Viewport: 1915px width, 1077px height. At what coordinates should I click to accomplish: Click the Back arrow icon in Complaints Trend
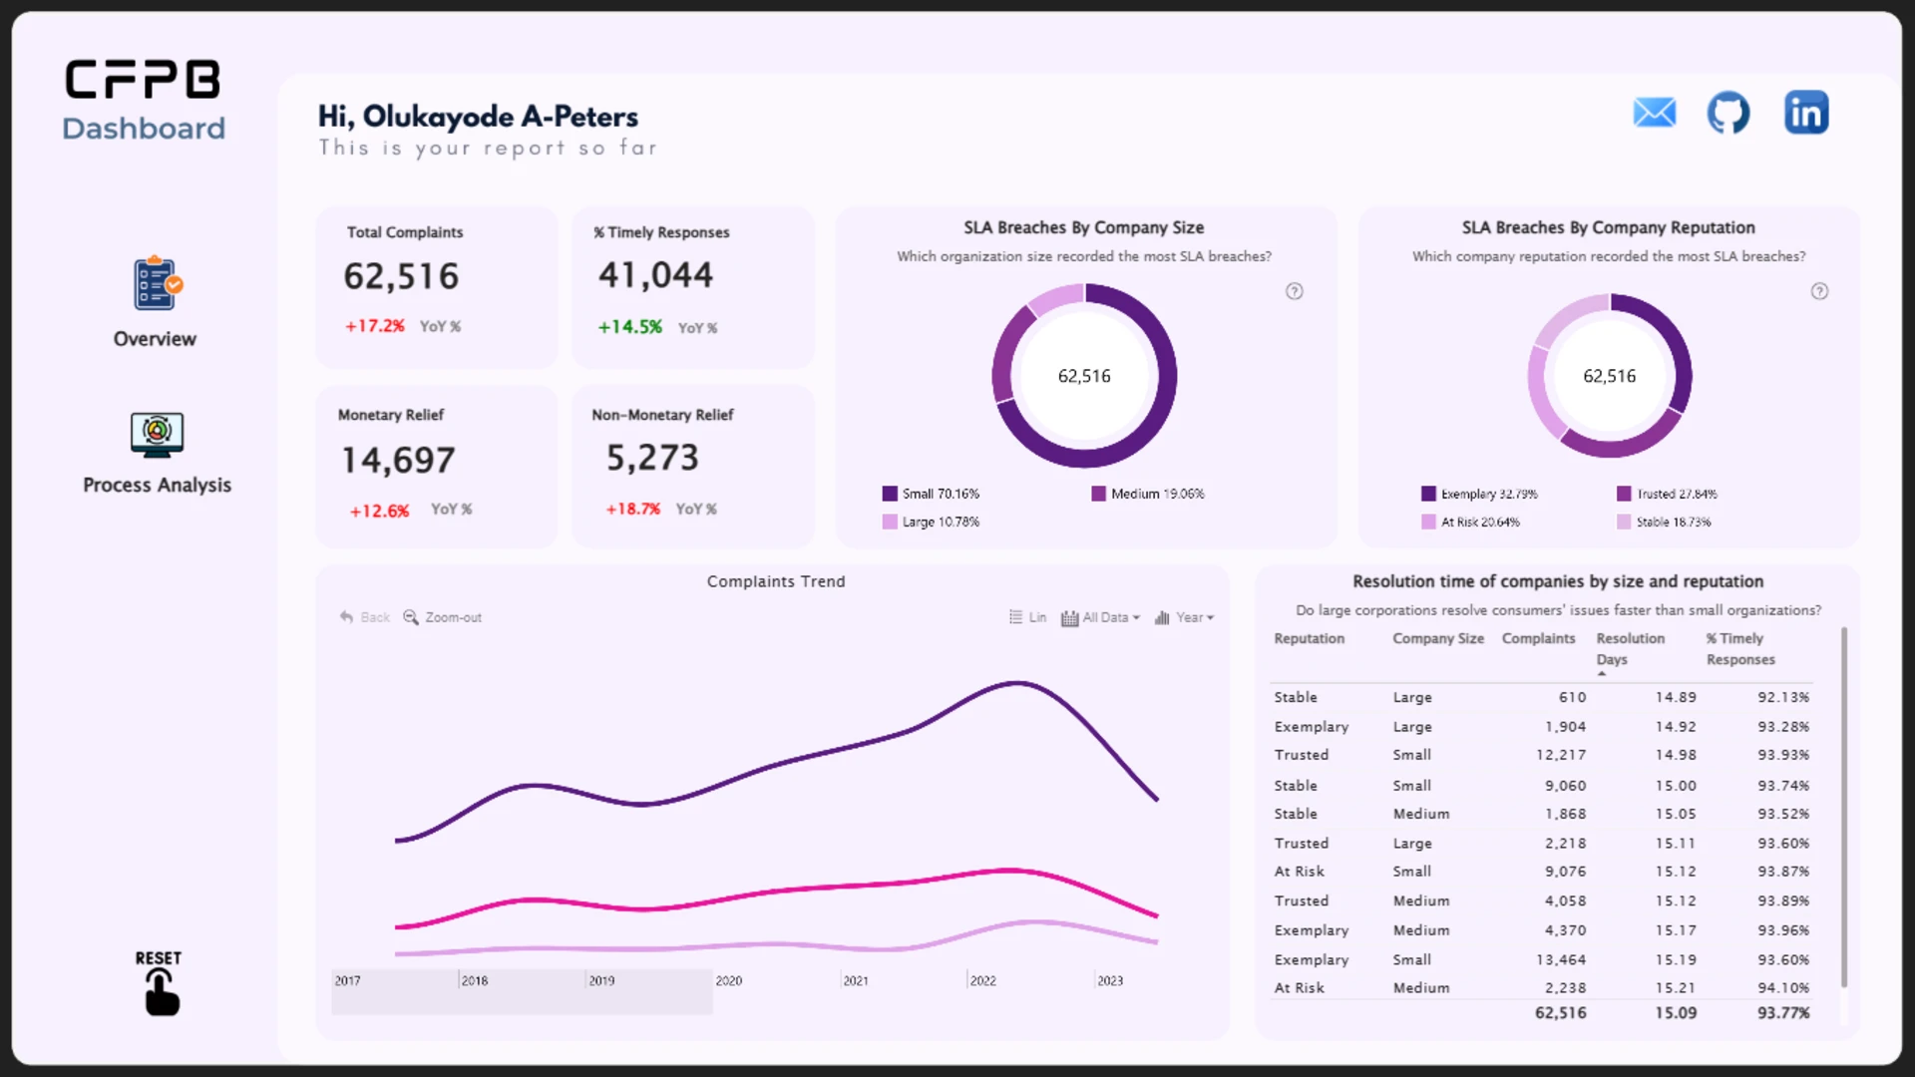[346, 617]
